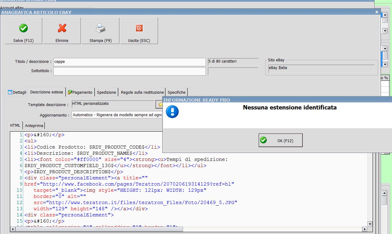Print with the Stampa (F9) button
Viewport: 392px width, 234px height.
click(x=101, y=31)
